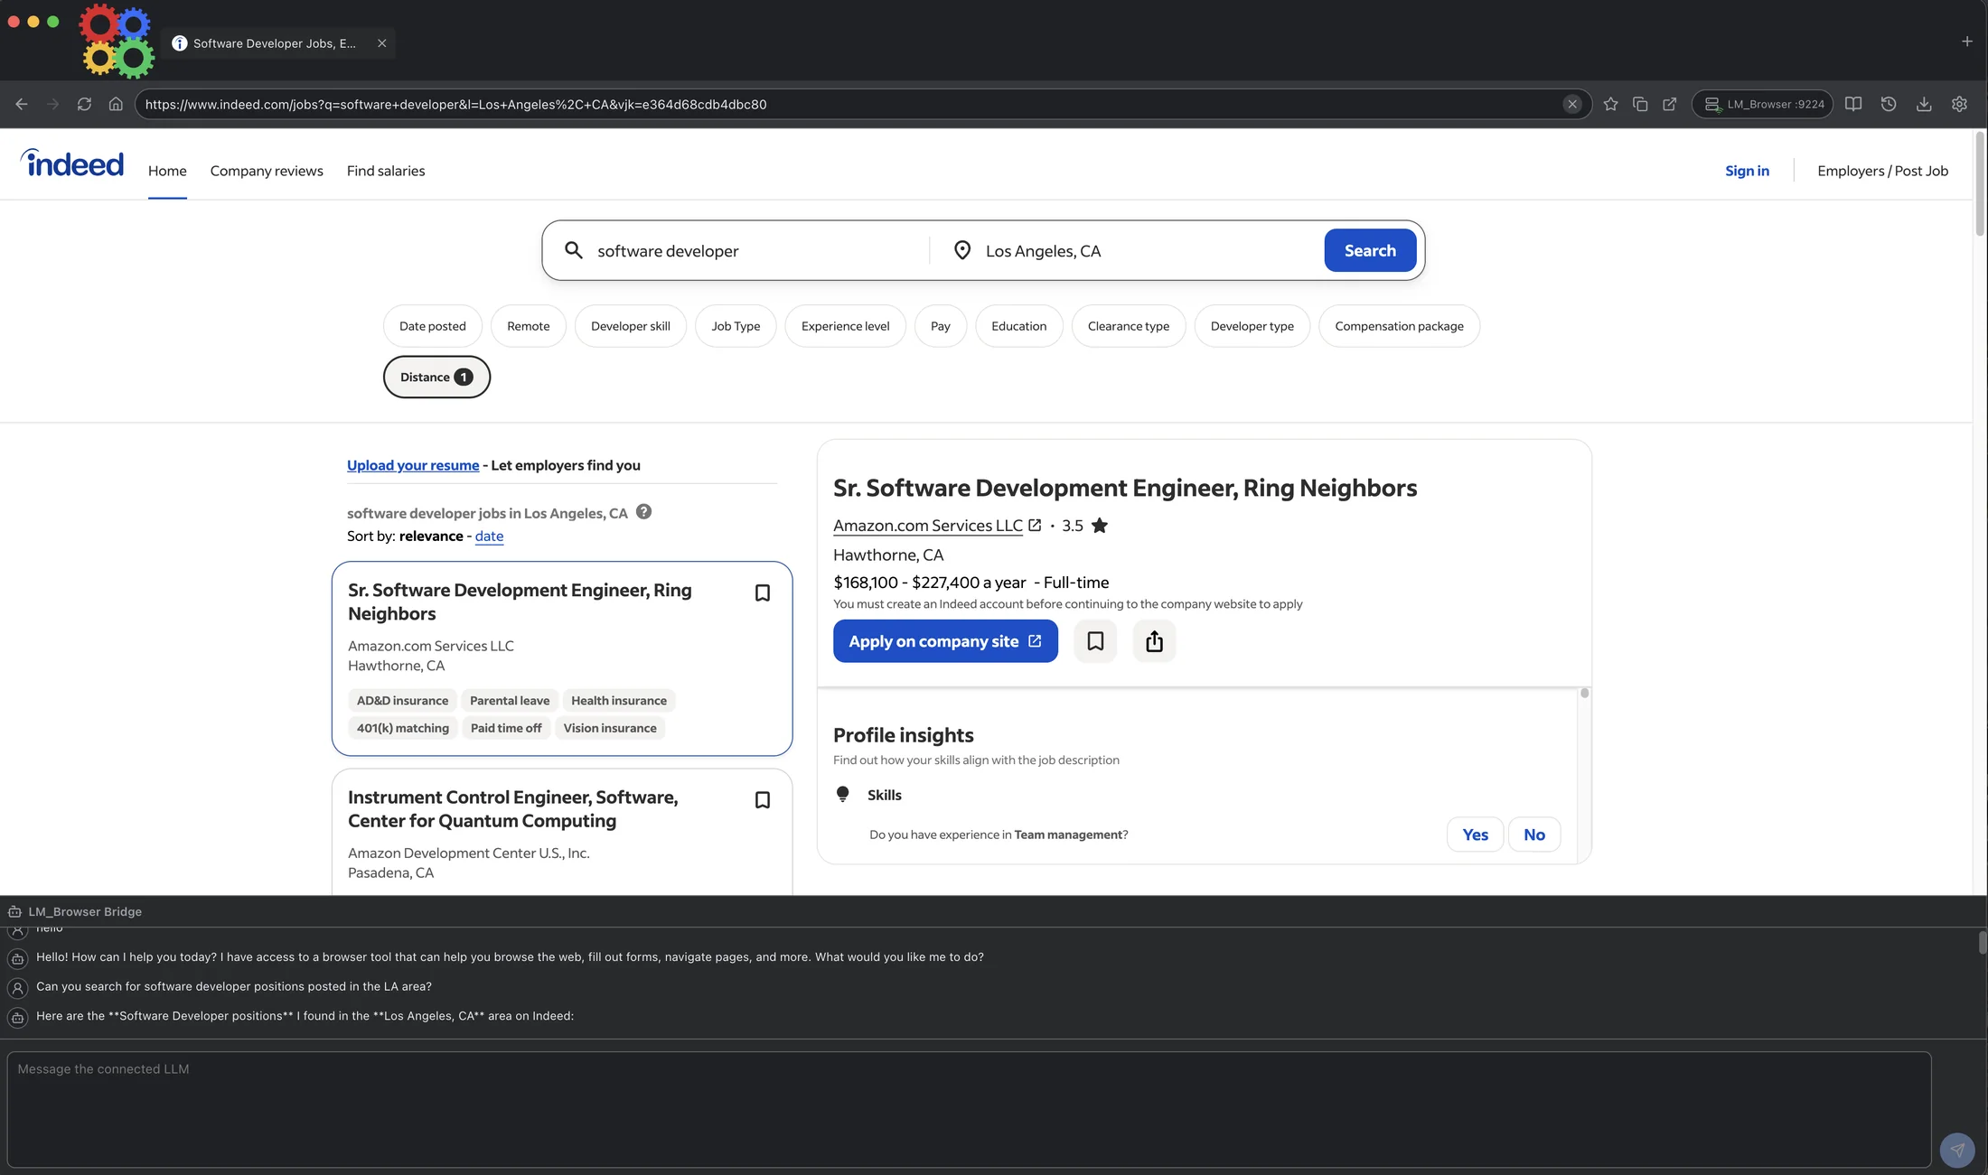This screenshot has height=1175, width=1988.
Task: Click the Paid time off tag
Action: click(506, 728)
